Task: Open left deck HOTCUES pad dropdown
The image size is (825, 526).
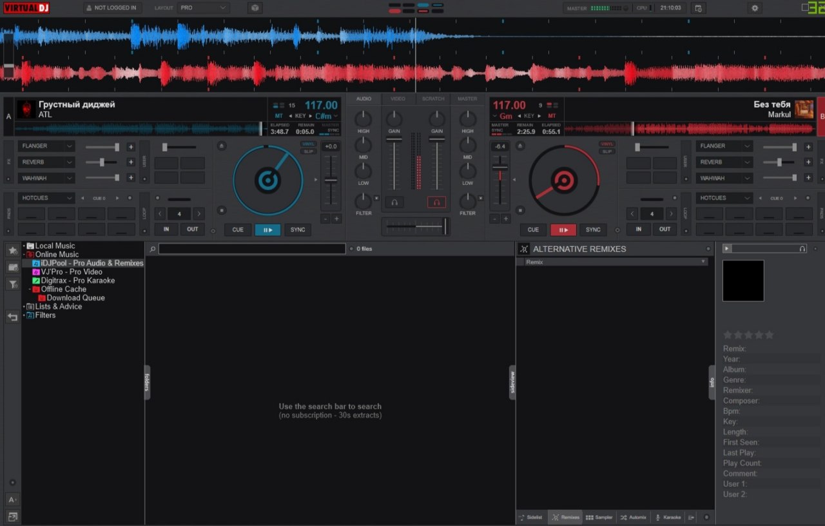Action: click(x=46, y=198)
